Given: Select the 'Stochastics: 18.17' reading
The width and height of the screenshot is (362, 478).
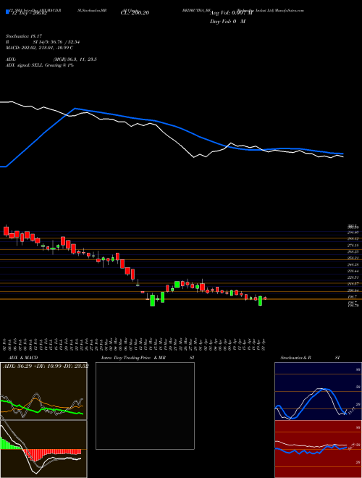Looking at the screenshot, I should pos(22,36).
